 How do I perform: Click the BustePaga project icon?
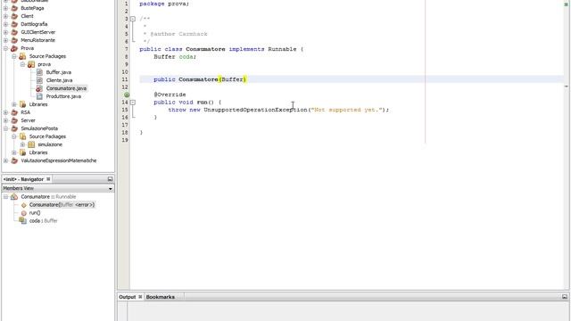click(x=14, y=8)
